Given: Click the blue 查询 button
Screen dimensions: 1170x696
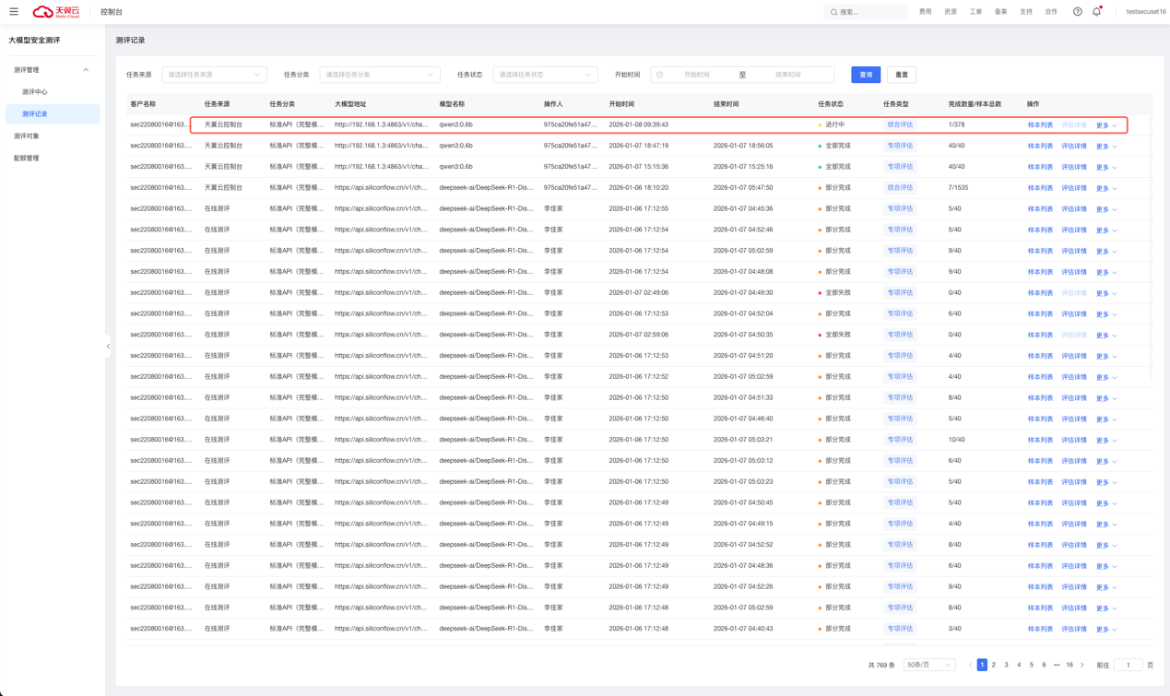Looking at the screenshot, I should click(x=866, y=75).
